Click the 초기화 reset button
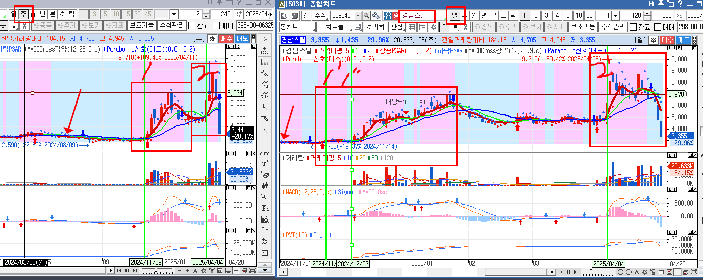The height and width of the screenshot is (280, 703). 375,27
